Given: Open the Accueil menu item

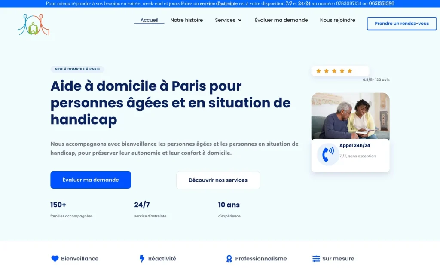Looking at the screenshot, I should (149, 20).
